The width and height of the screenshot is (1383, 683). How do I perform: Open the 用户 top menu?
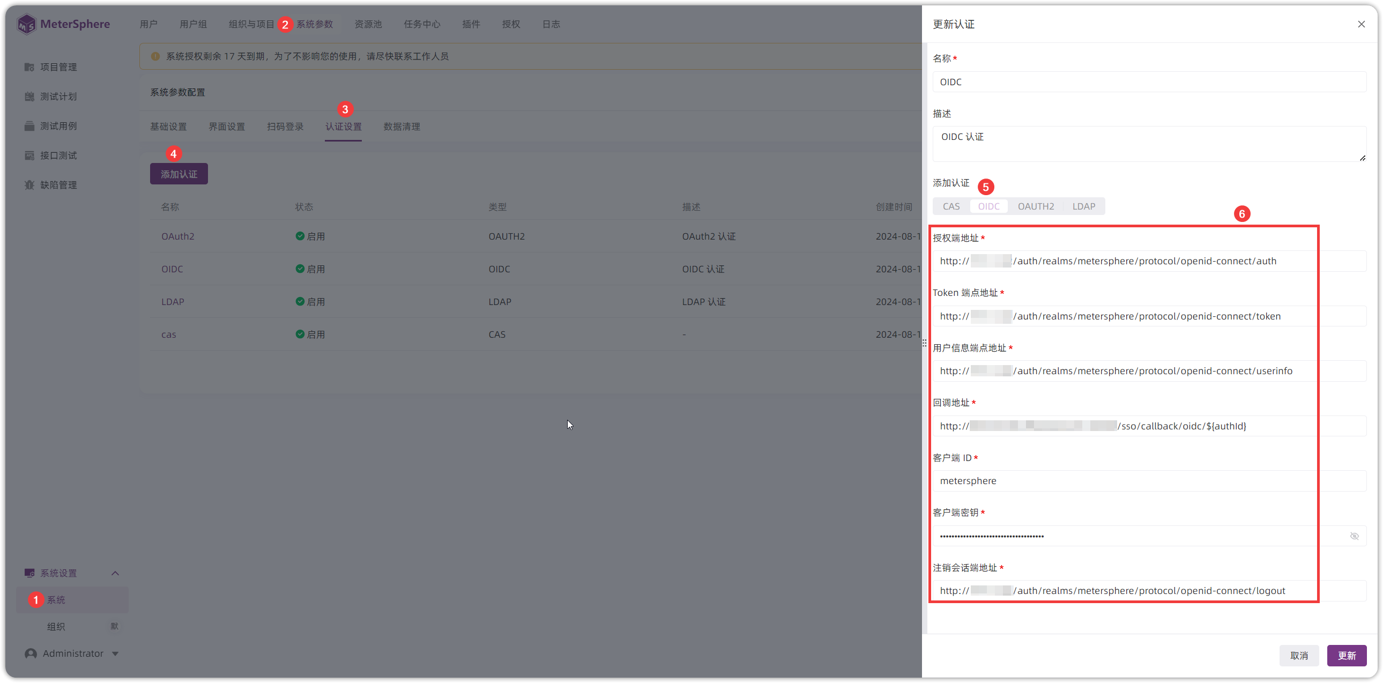coord(148,24)
